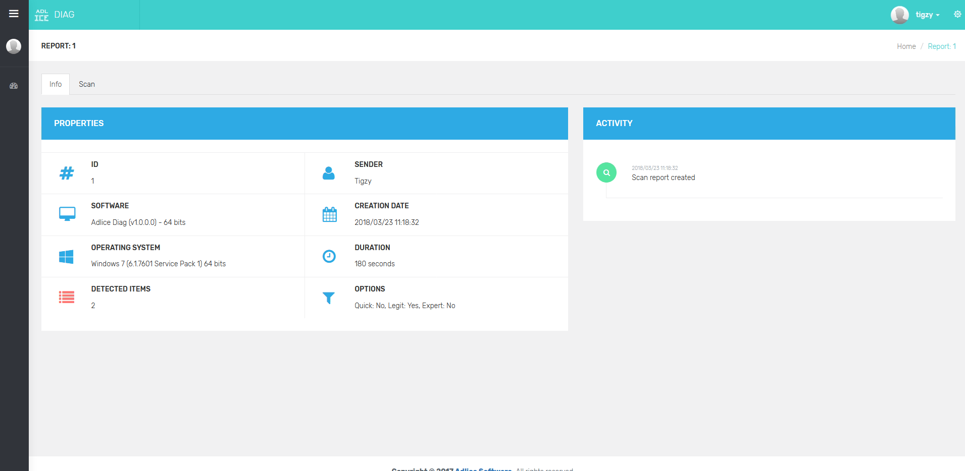
Task: Click the sender name Tigzy
Action: (363, 181)
